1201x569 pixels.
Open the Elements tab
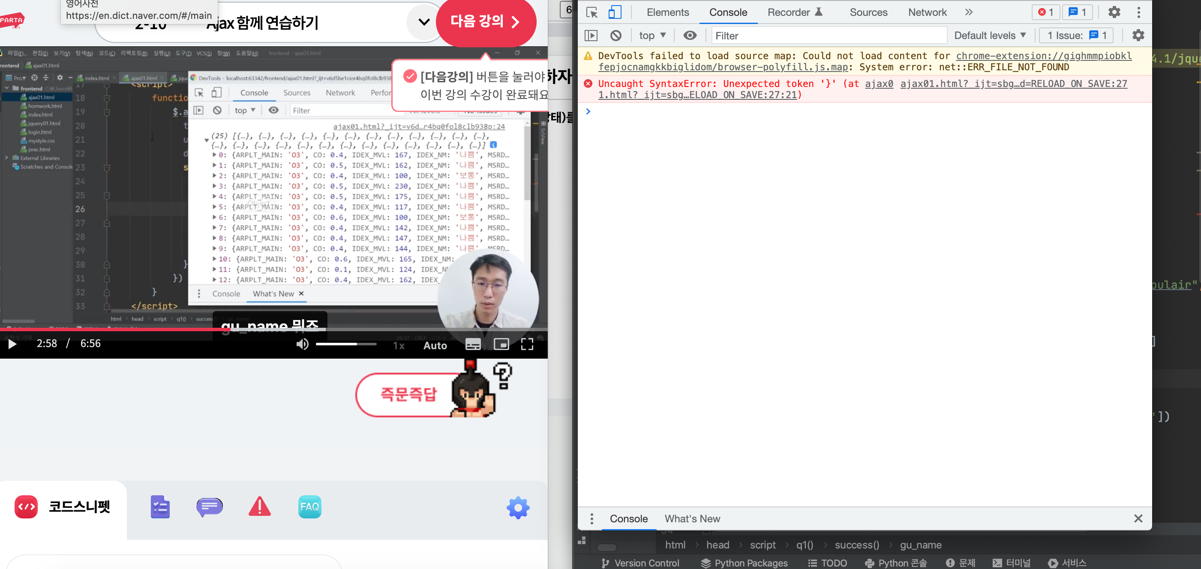pos(668,12)
